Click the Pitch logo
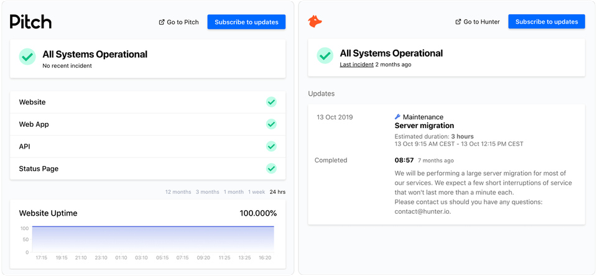Screen dimensions: 597x276 coord(30,22)
